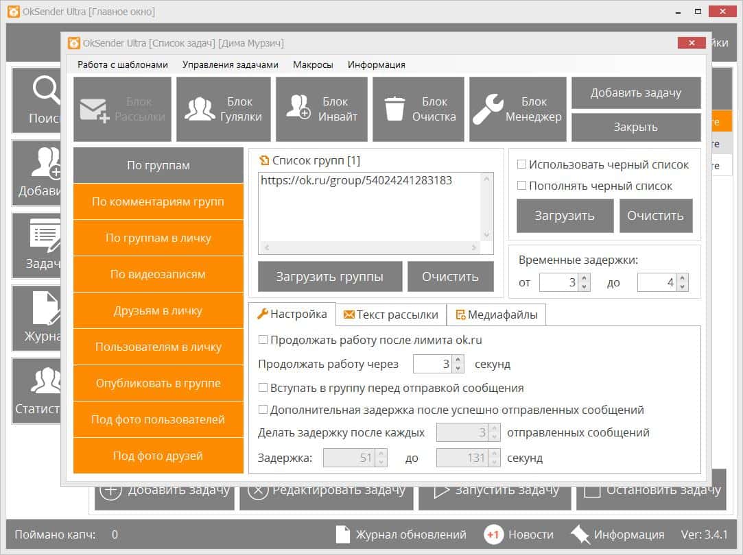Click the Блок Гулялки people icon
This screenshot has height=555, width=743.
(x=200, y=109)
